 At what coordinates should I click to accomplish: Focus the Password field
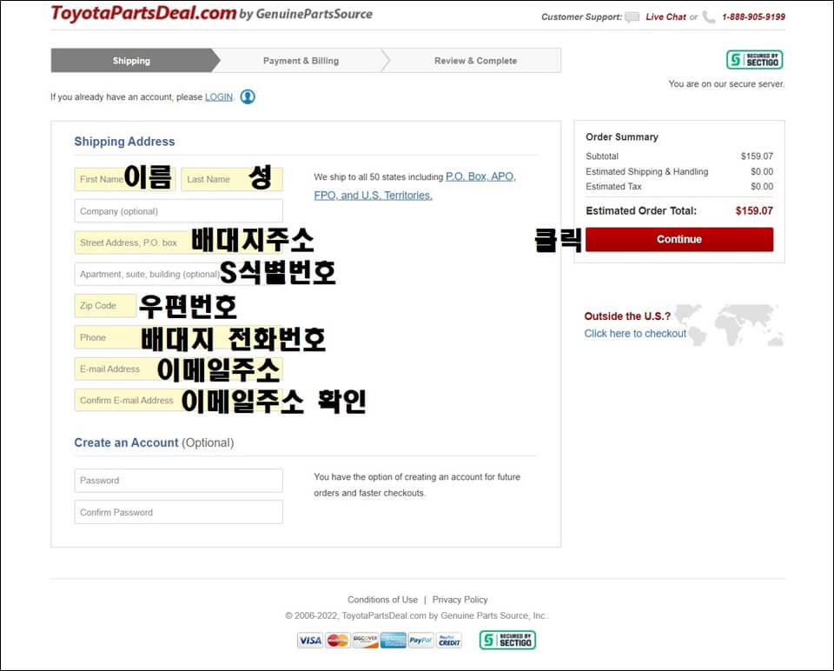(x=179, y=481)
